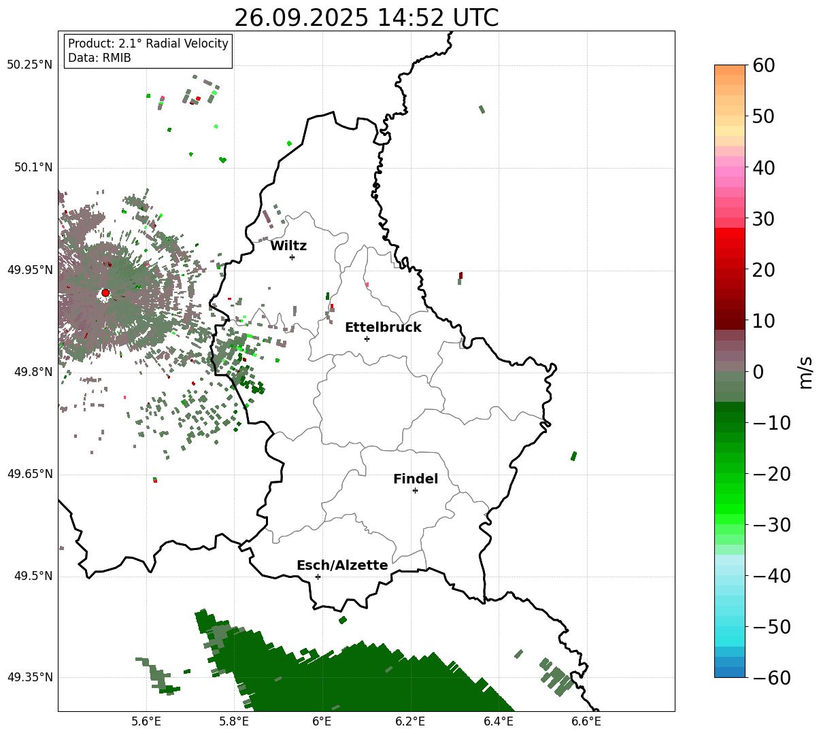Click the colorbar tick label 20
The height and width of the screenshot is (735, 821).
tap(764, 269)
